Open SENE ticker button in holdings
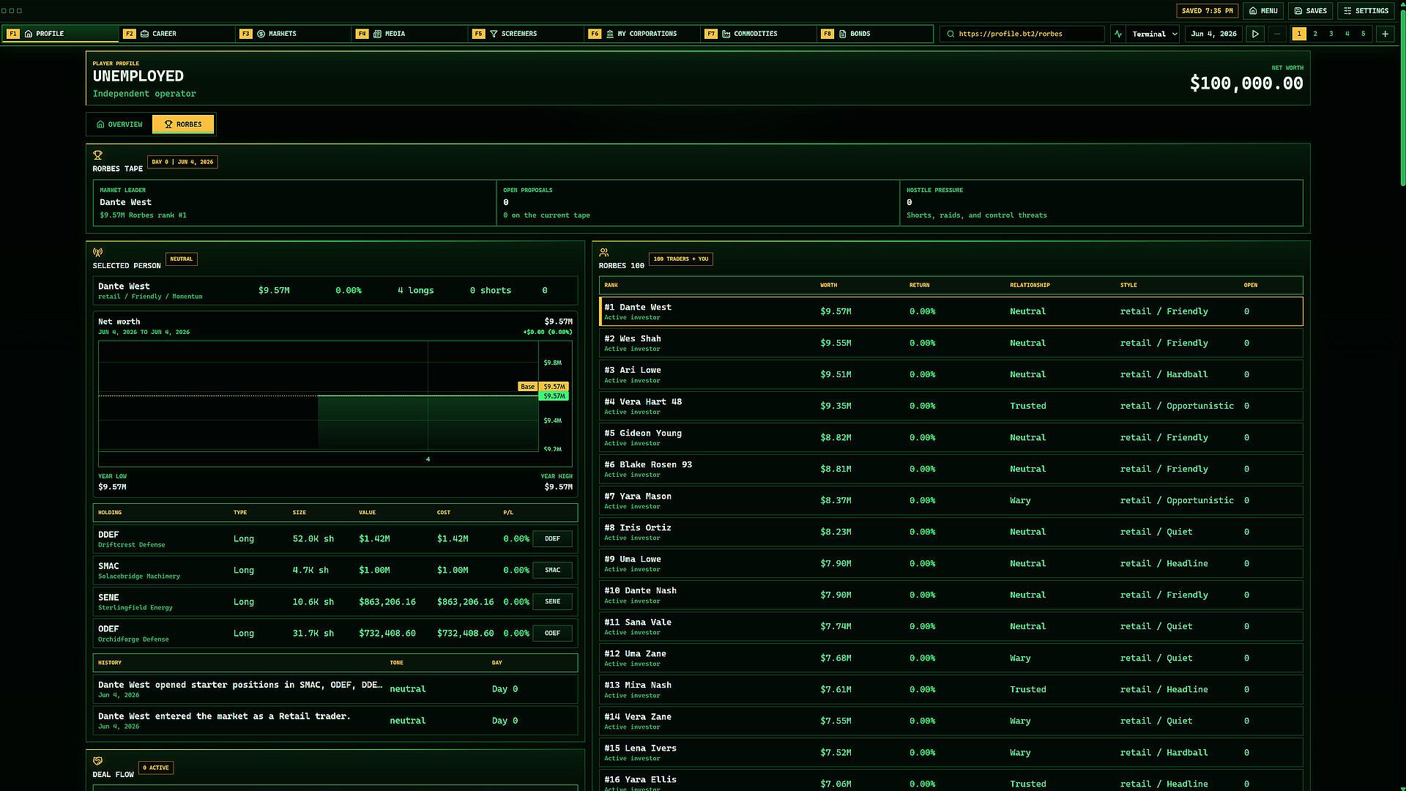1406x791 pixels. [552, 602]
